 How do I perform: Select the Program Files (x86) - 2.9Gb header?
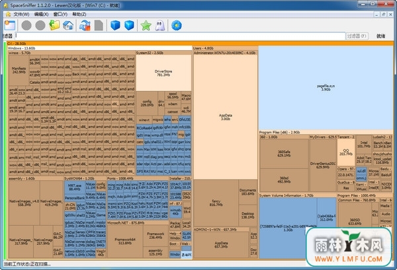click(326, 132)
